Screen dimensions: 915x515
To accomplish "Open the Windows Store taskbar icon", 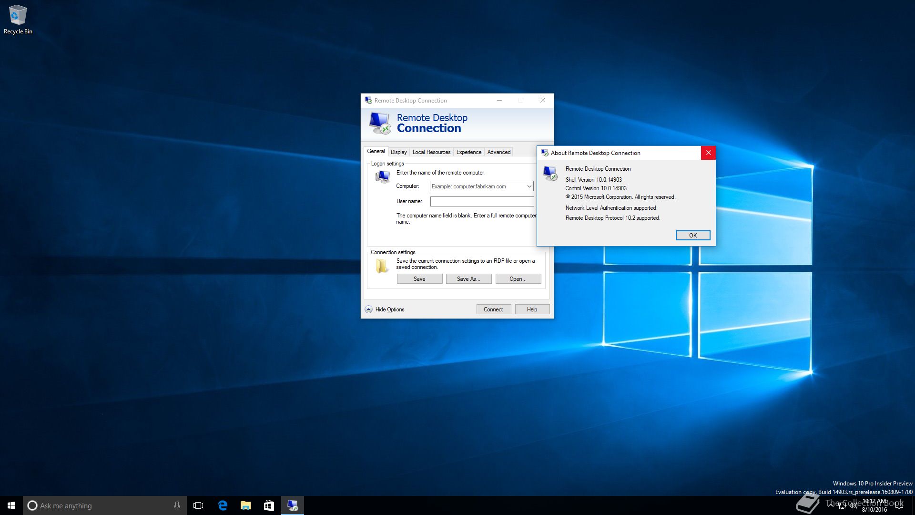I will 269,505.
